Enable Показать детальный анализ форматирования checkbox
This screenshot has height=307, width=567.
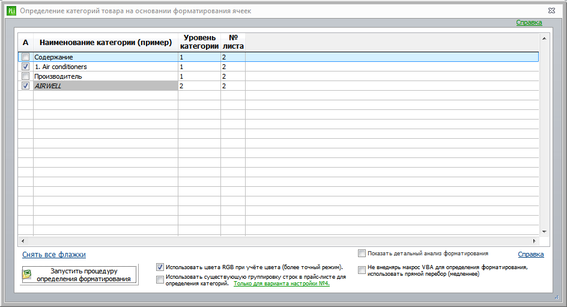pyautogui.click(x=362, y=254)
